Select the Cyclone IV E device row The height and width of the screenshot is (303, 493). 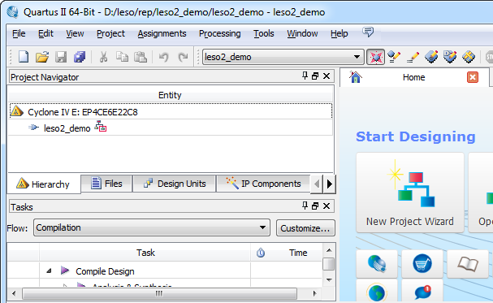[x=171, y=111]
